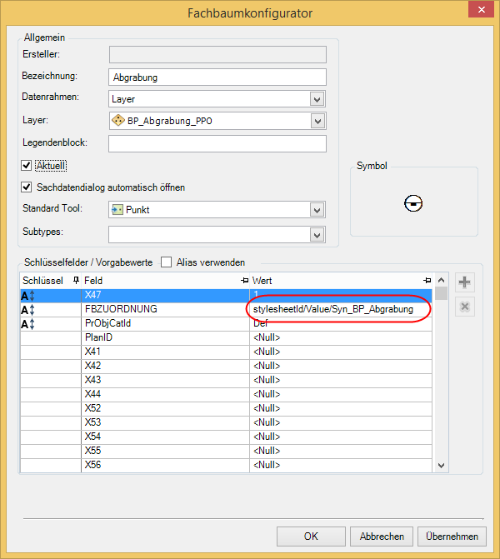This screenshot has height=559, width=500.
Task: Click the key icon in PrObjCatId row
Action: click(x=28, y=323)
